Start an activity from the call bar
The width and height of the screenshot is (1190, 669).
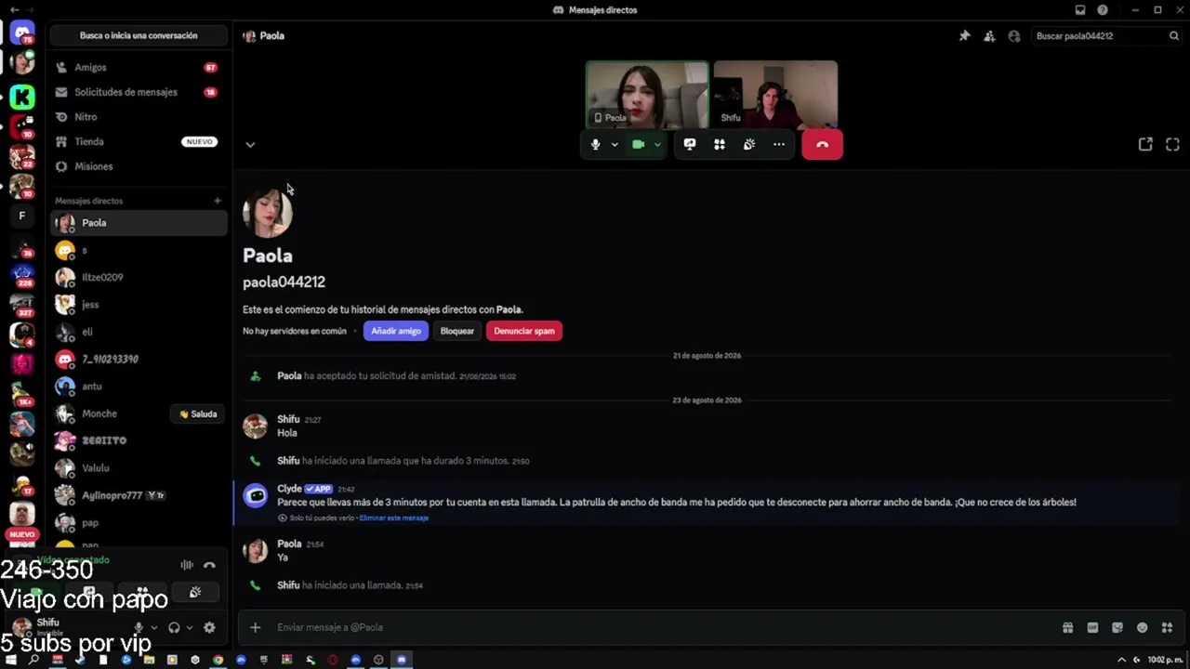coord(720,144)
